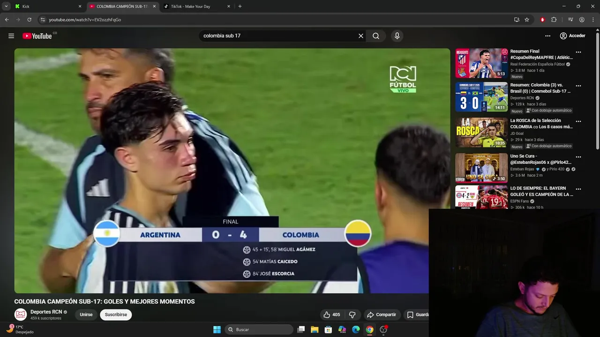Image resolution: width=600 pixels, height=337 pixels.
Task: Save the video with Guardar
Action: coord(417,315)
